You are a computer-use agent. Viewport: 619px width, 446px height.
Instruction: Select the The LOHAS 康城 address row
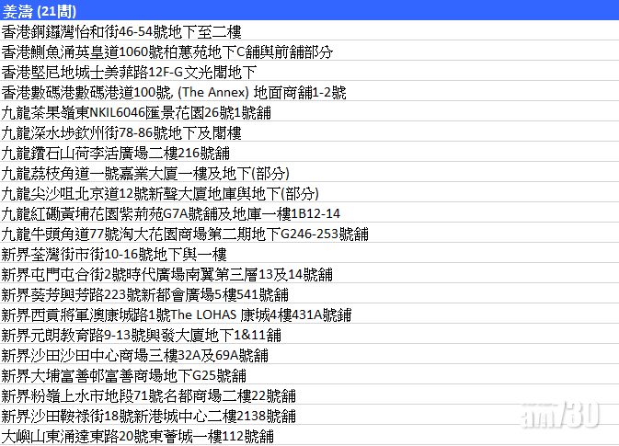[176, 314]
